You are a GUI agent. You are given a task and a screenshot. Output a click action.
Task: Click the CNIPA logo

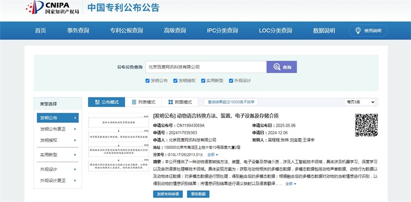[52, 8]
